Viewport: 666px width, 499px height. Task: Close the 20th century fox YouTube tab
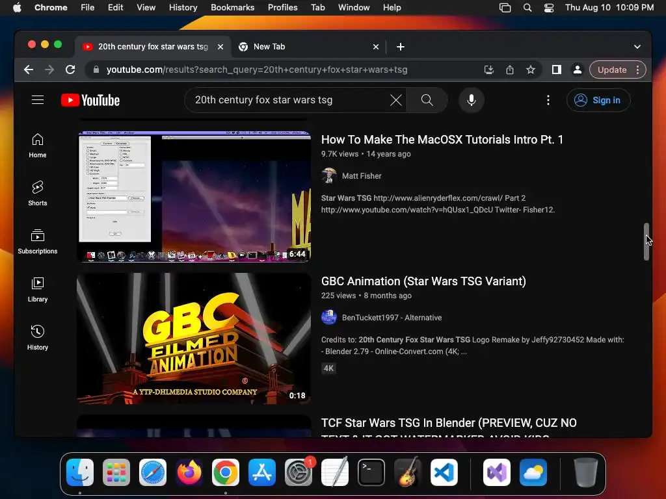click(220, 47)
